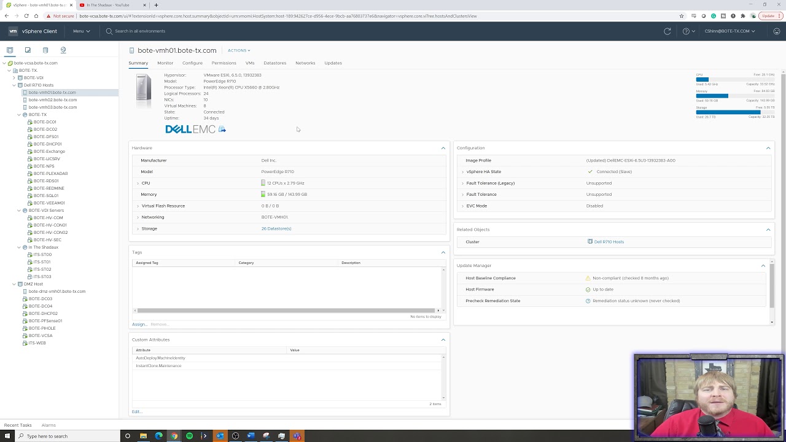
Task: Open the Dell R710 Hosts cluster link
Action: coord(609,242)
